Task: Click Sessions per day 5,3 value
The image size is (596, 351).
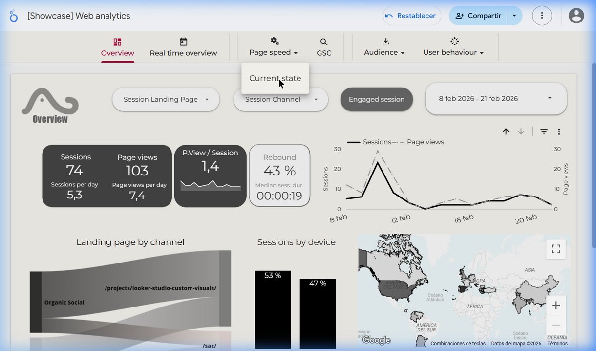Action: (74, 195)
